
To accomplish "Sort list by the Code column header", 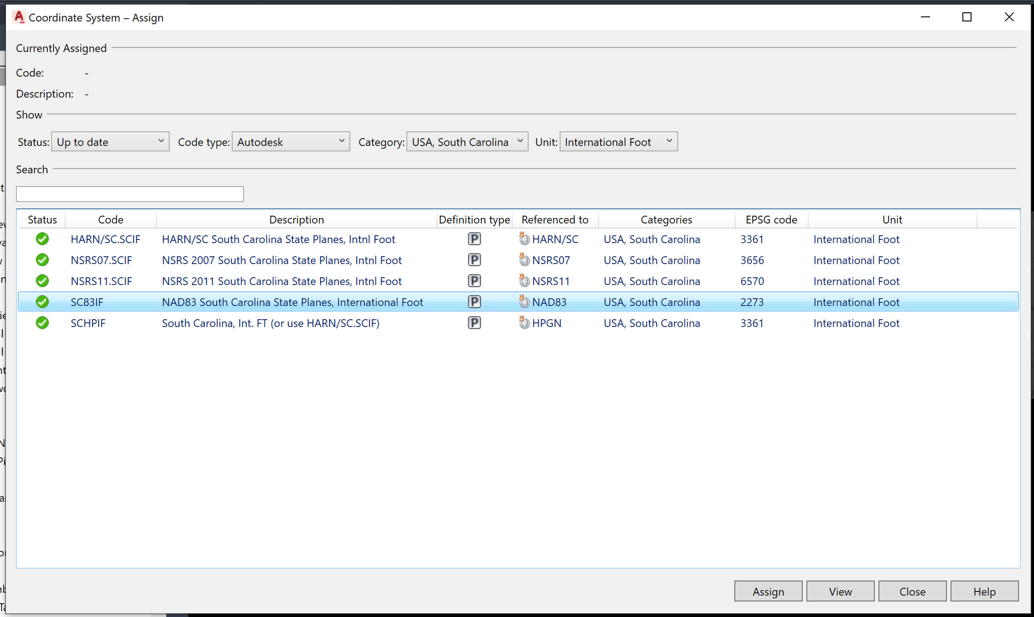I will click(x=111, y=220).
